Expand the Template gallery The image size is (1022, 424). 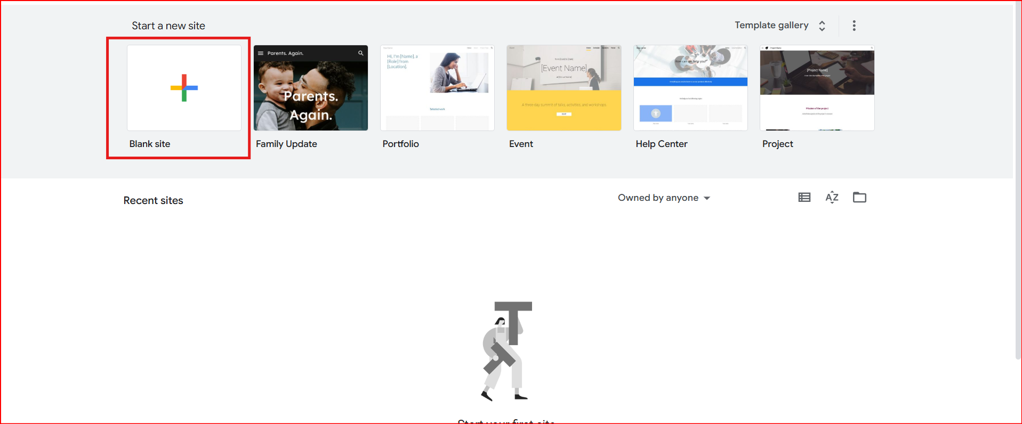[780, 26]
